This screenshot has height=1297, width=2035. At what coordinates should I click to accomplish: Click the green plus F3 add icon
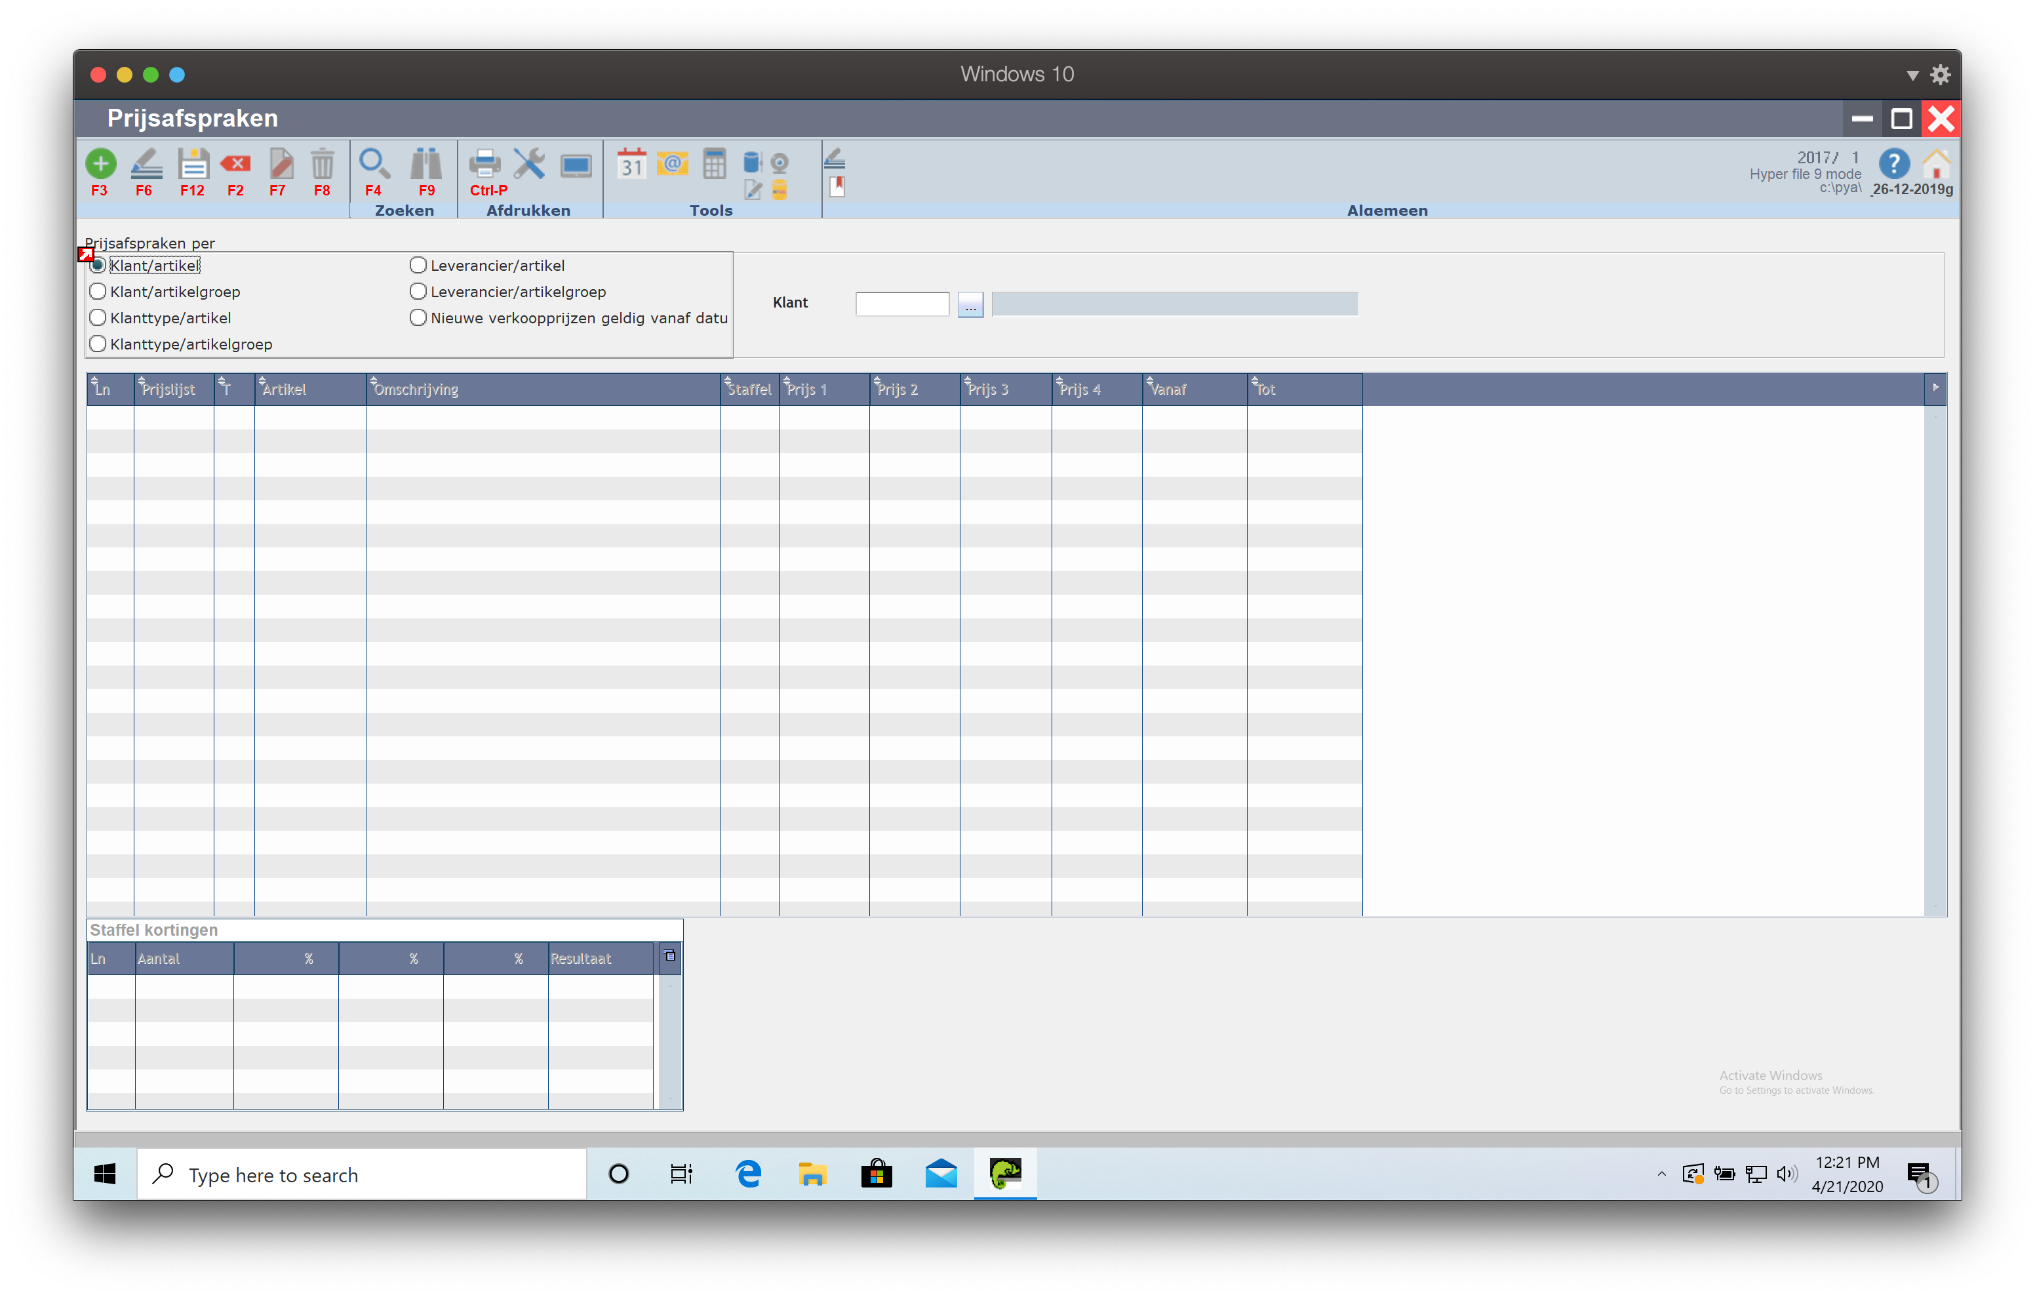[x=100, y=163]
